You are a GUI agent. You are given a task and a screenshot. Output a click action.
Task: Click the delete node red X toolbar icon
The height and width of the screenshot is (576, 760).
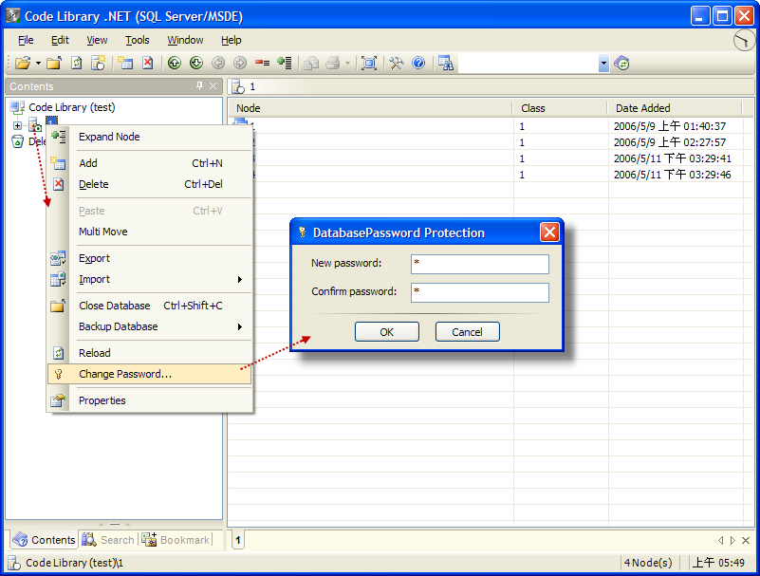147,63
